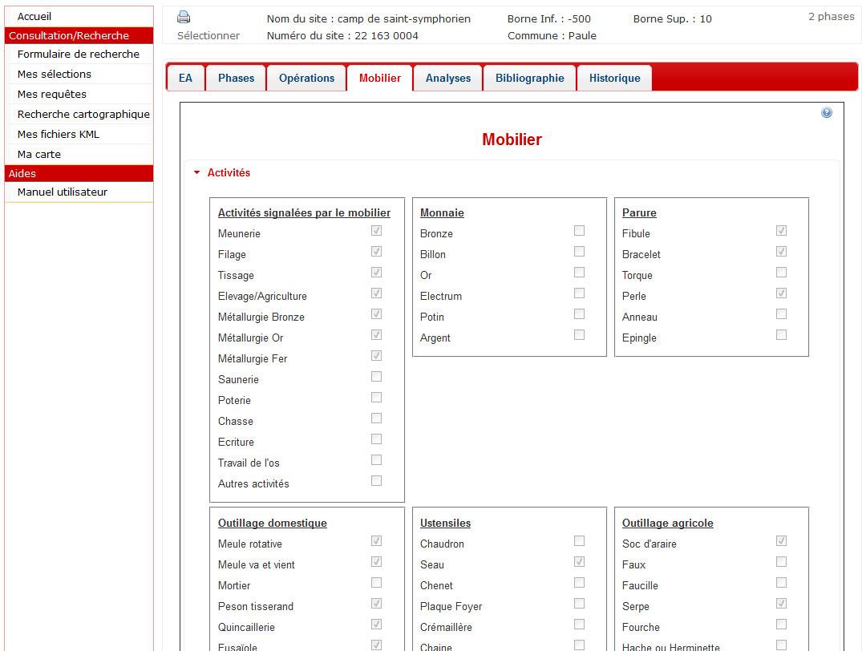Screen dimensions: 862x651
Task: Open Mes fichiers KML
Action: click(59, 134)
